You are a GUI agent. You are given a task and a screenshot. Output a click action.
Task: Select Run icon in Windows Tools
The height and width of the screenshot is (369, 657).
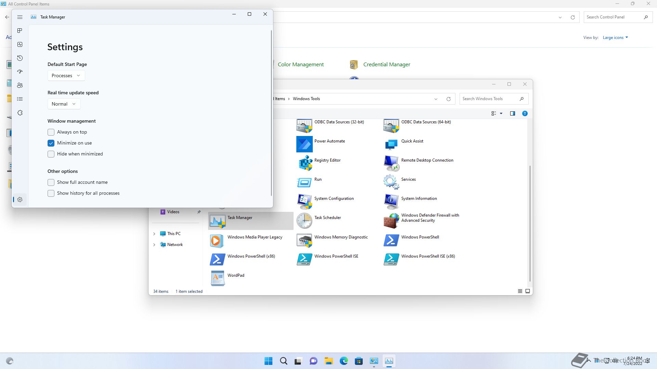(x=304, y=182)
